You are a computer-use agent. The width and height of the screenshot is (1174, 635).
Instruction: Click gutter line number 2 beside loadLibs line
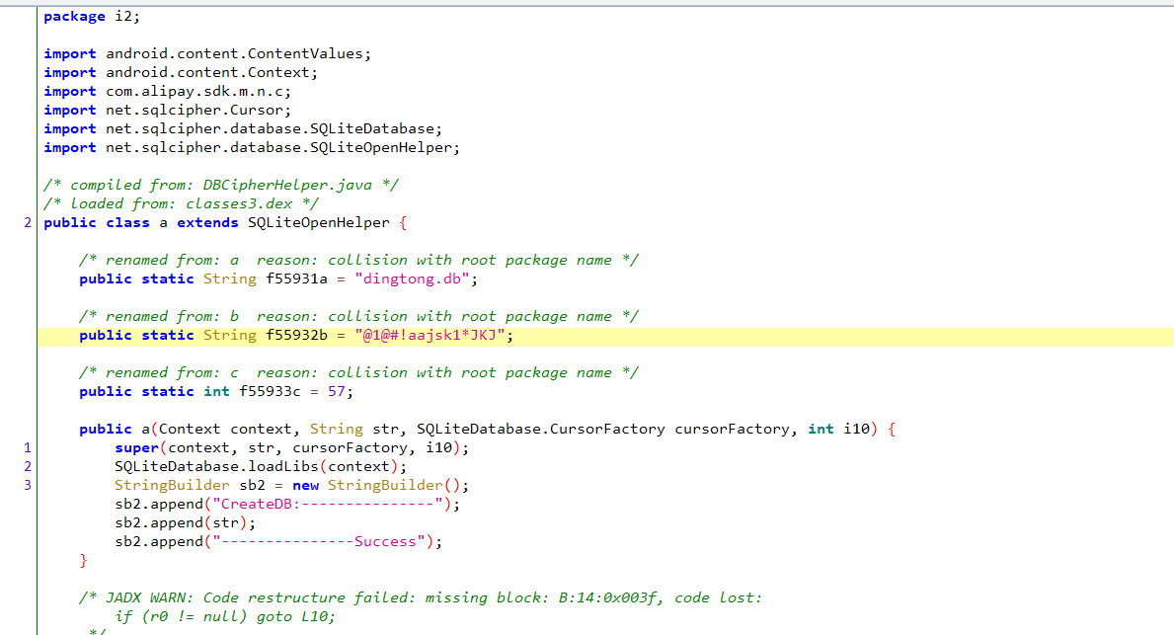[x=28, y=466]
